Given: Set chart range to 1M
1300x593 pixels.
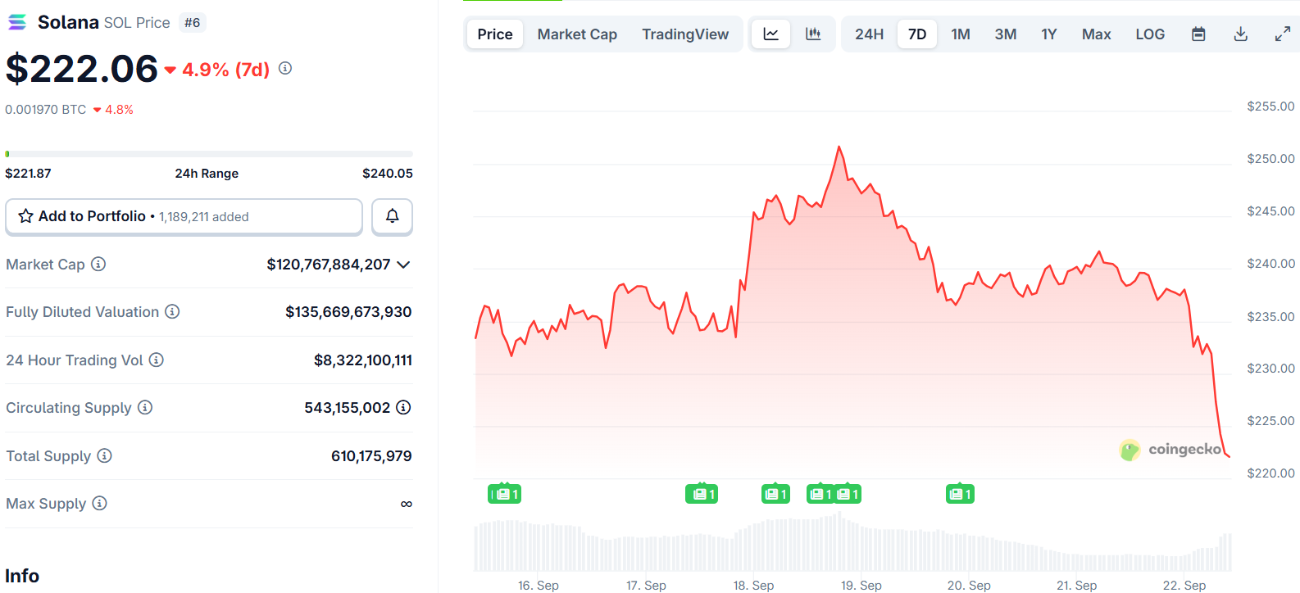Looking at the screenshot, I should click(x=961, y=34).
